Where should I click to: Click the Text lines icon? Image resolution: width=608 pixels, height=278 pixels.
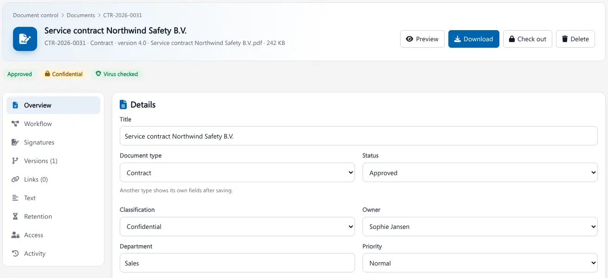coord(15,198)
